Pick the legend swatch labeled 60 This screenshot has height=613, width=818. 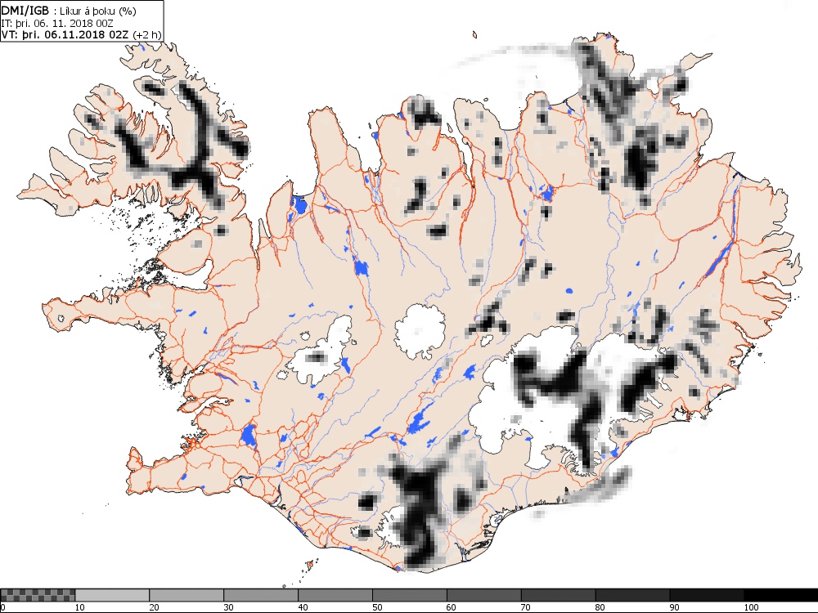coord(483,595)
